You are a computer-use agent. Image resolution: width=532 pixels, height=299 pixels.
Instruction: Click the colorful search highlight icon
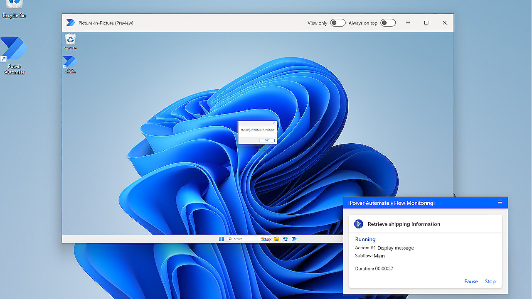click(266, 239)
